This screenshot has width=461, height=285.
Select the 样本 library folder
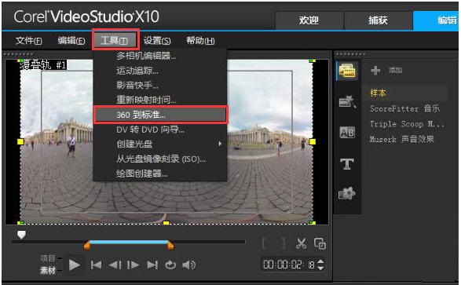(379, 93)
